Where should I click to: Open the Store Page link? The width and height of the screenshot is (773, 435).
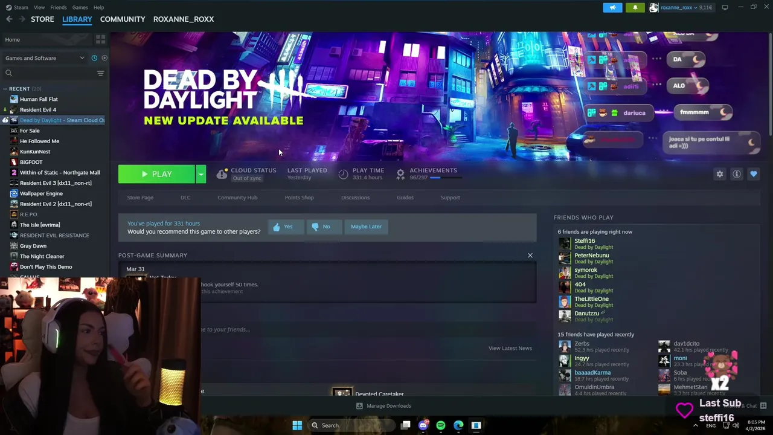point(140,198)
